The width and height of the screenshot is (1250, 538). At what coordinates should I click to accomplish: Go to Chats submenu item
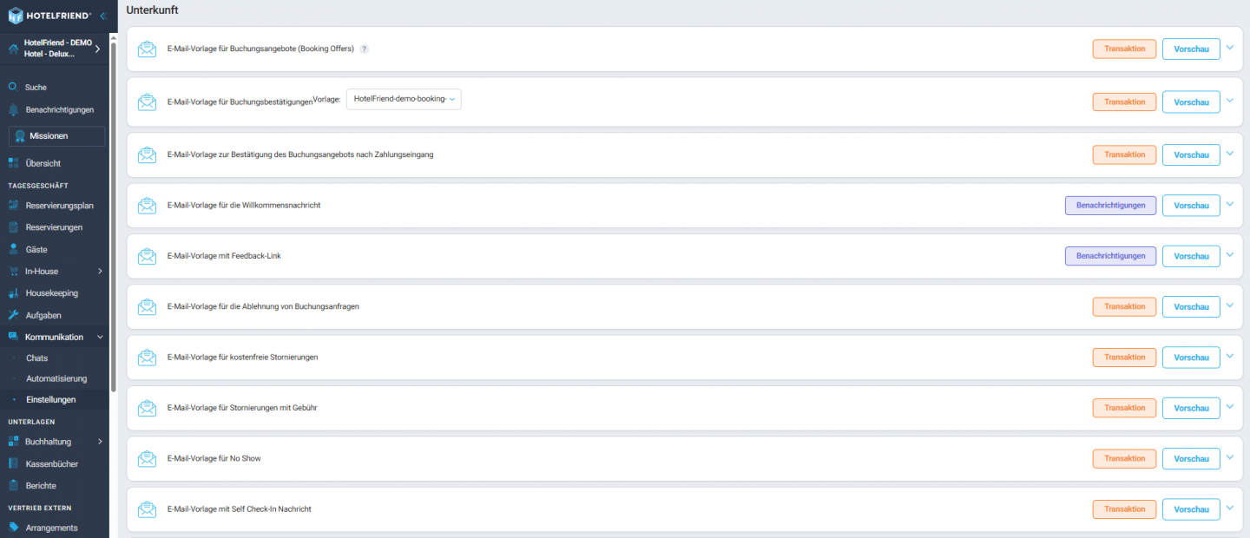[37, 358]
